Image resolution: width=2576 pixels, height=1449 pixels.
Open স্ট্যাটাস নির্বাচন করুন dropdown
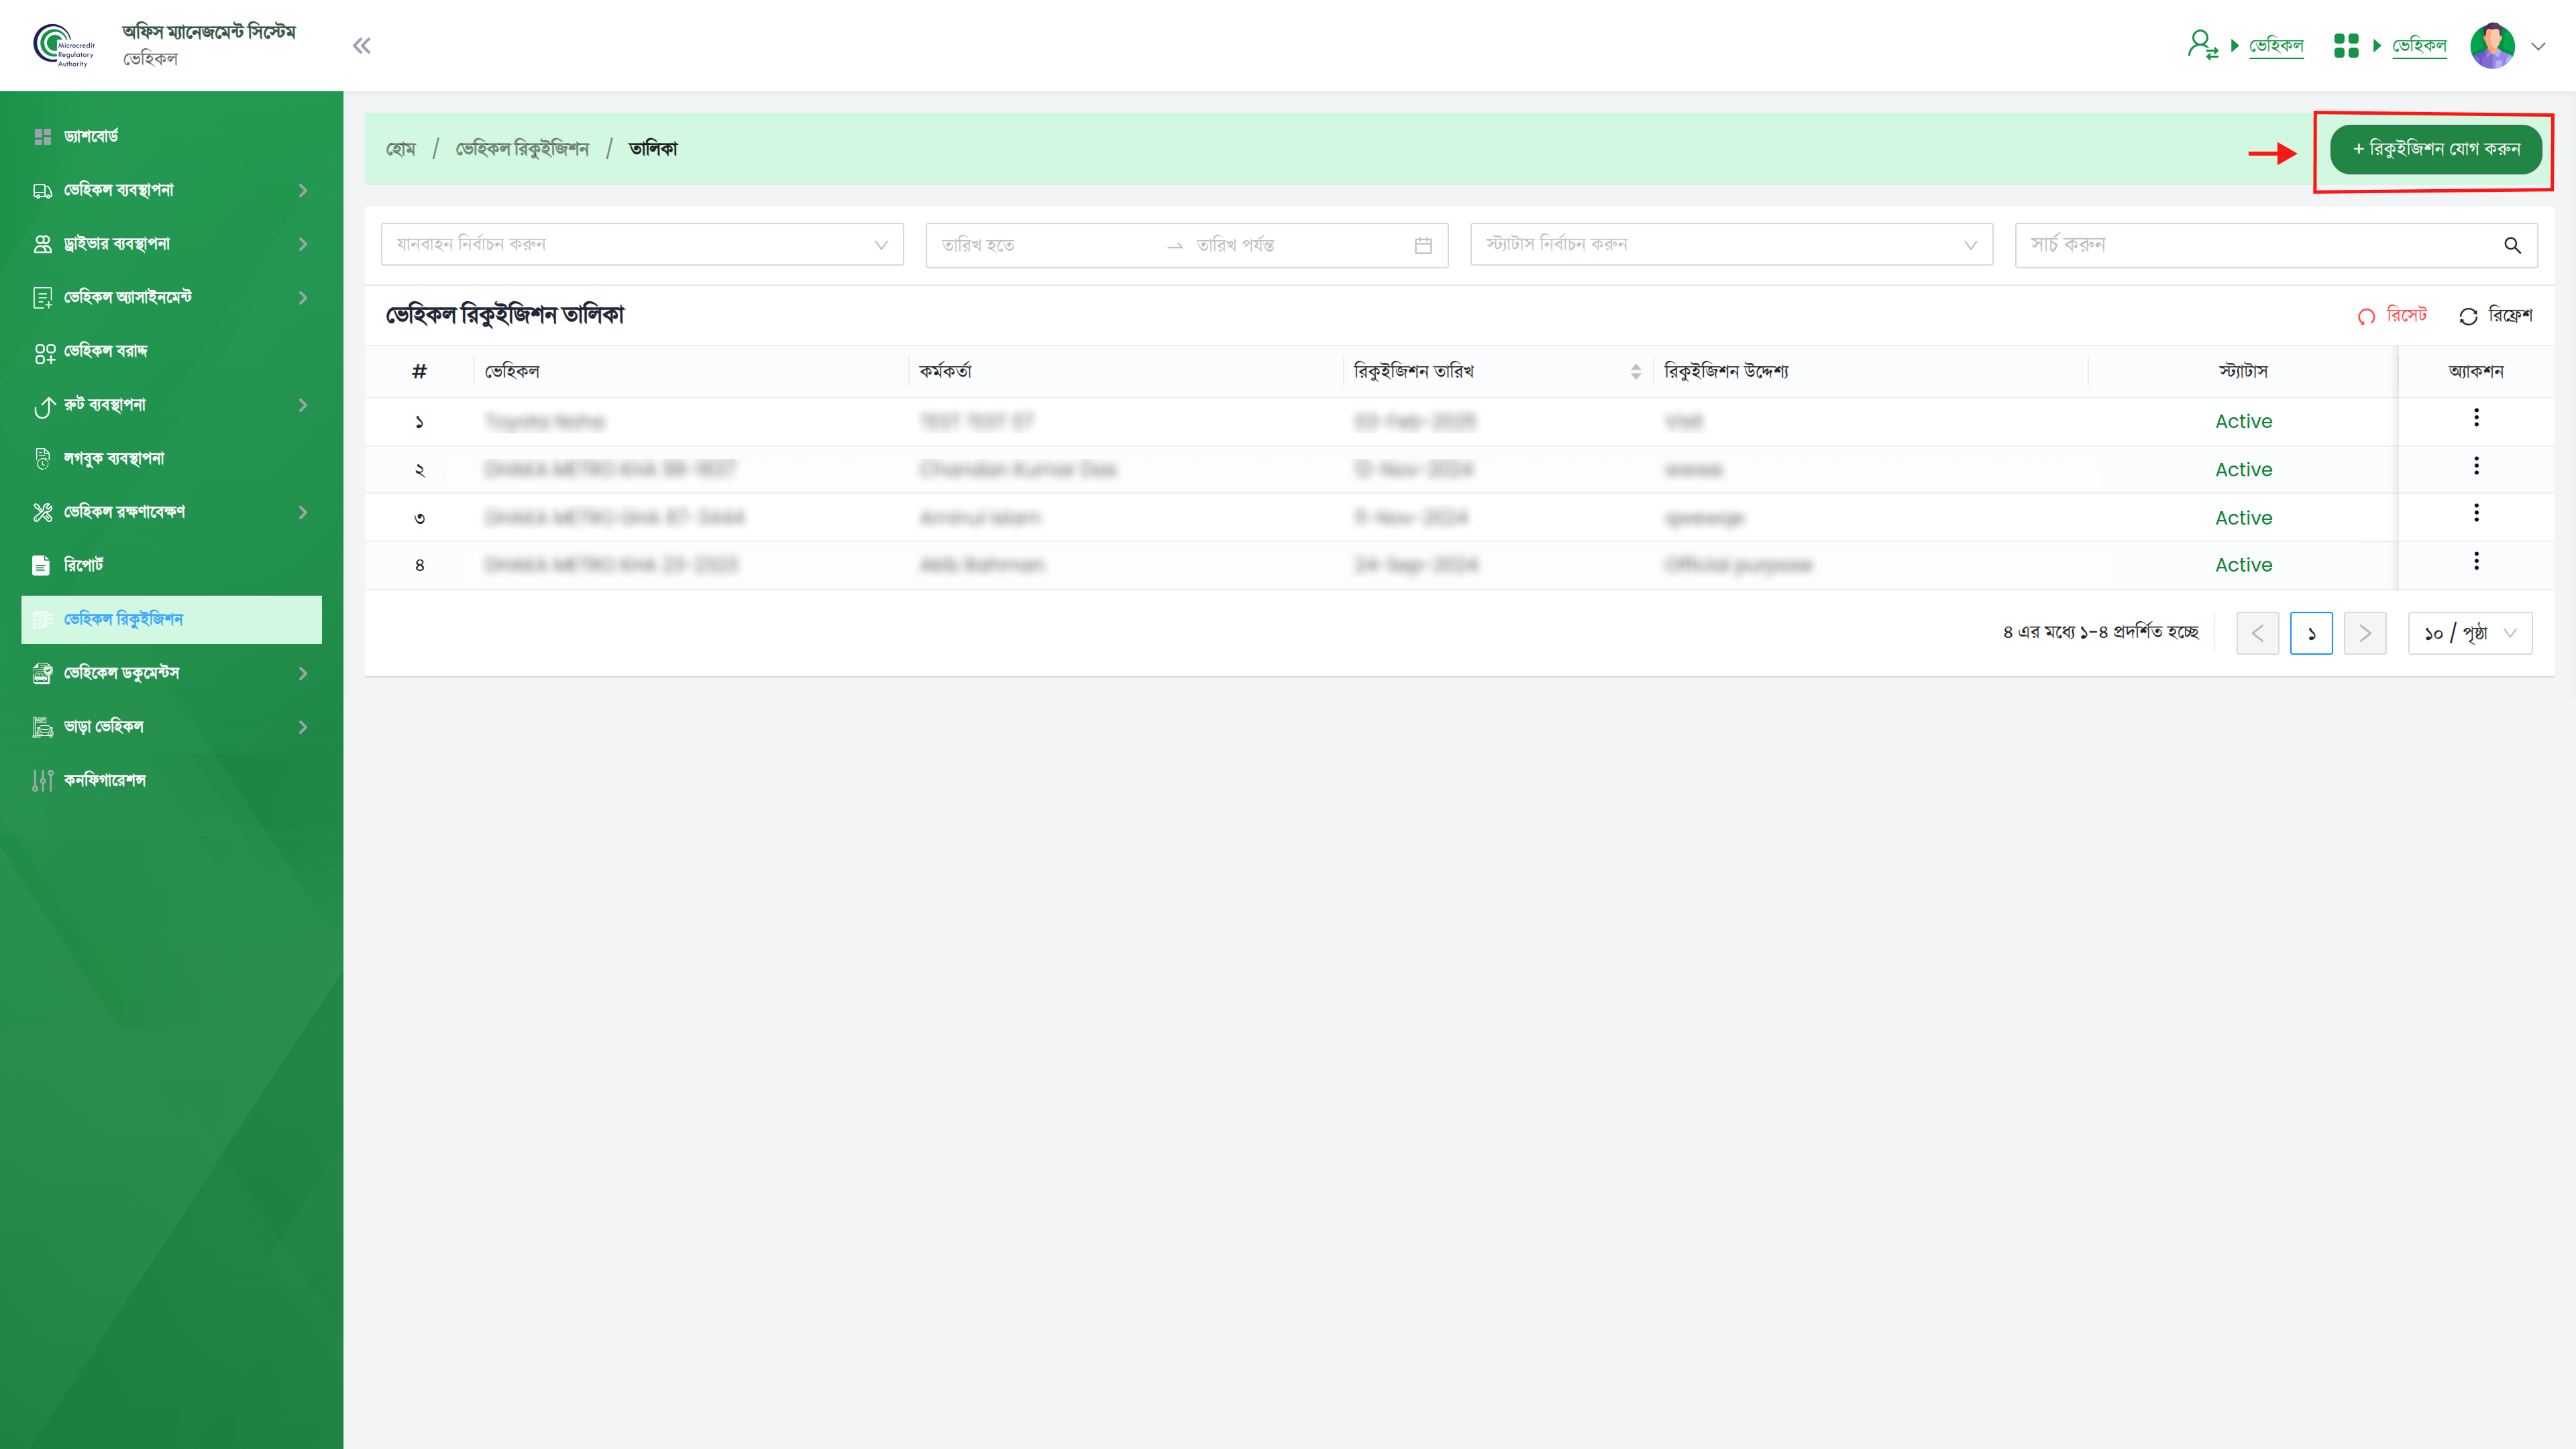point(1731,245)
